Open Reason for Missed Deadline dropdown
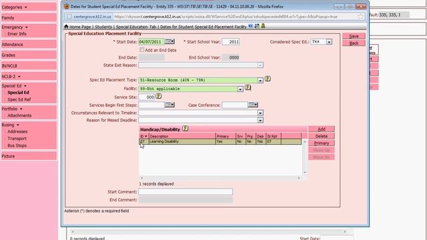Image resolution: width=427 pixels, height=240 pixels. click(260, 120)
